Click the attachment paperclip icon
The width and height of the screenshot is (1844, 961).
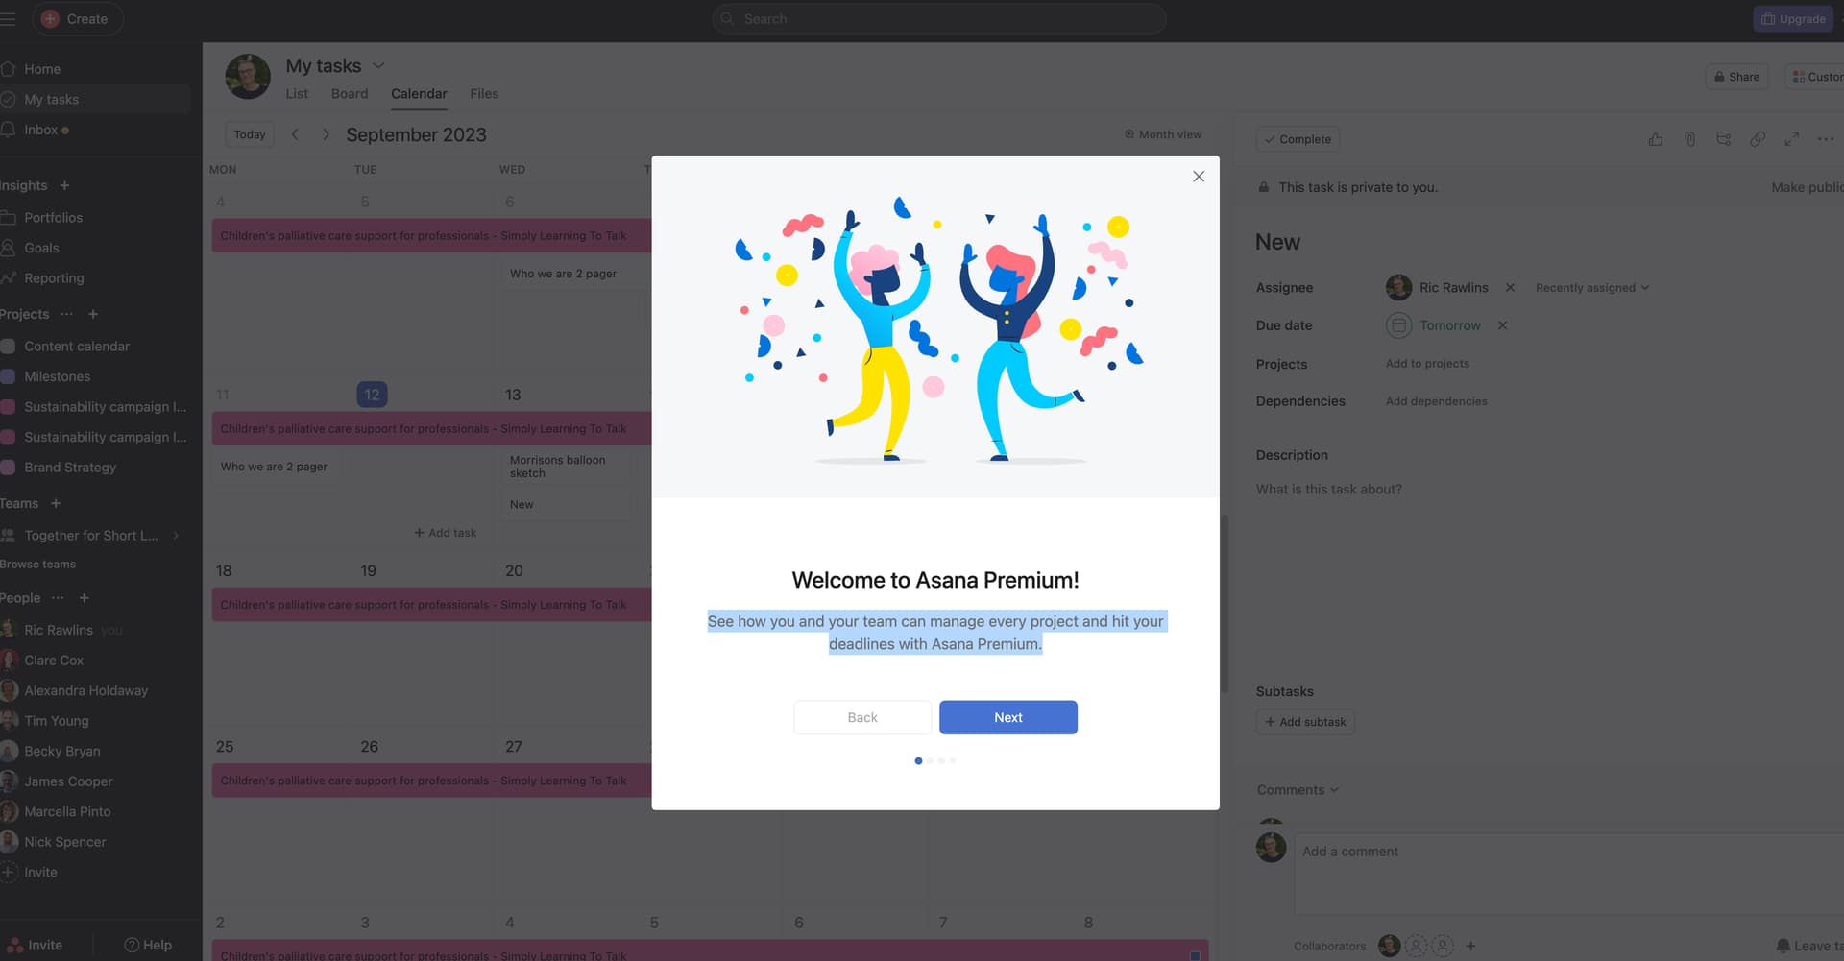pos(1690,139)
